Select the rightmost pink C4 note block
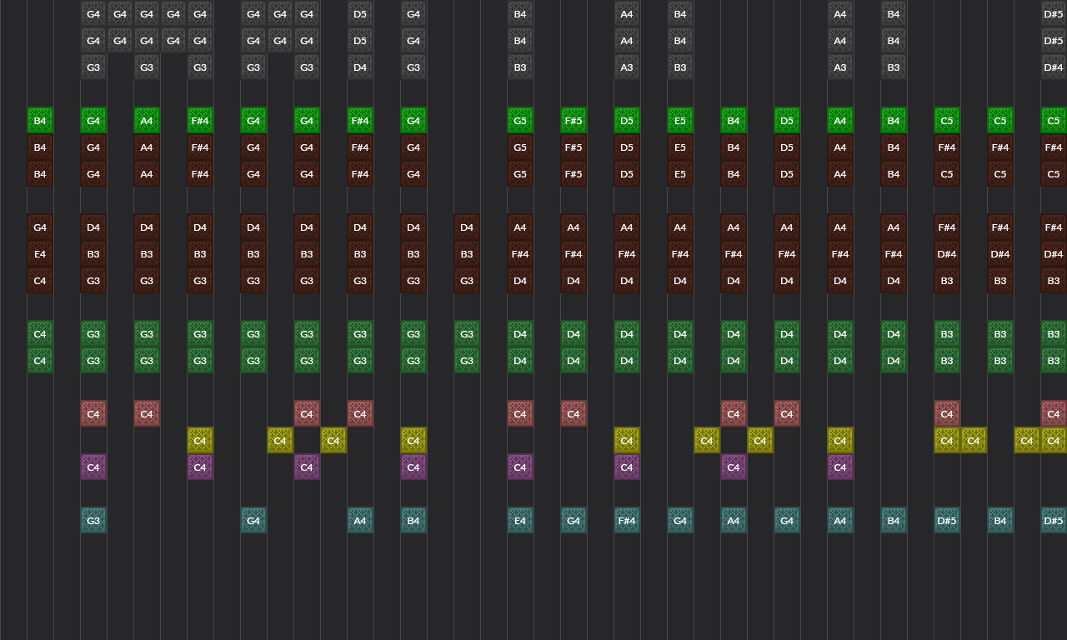The image size is (1067, 640). click(x=1053, y=413)
